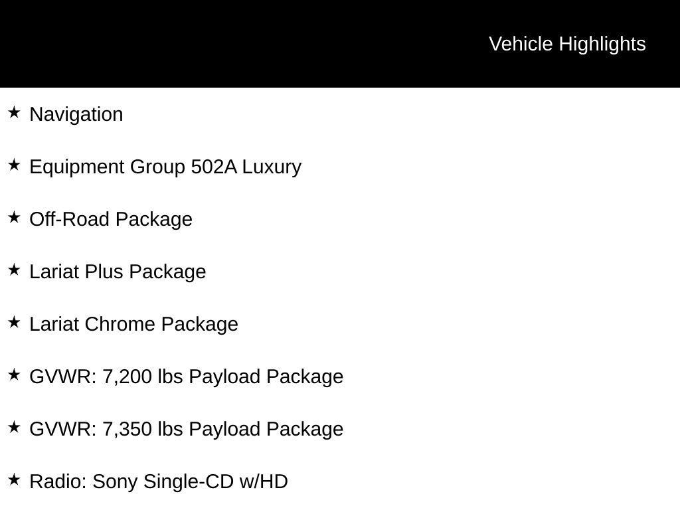680x510 pixels.
Task: Click the star beside Lariat Chrome Package
Action: 14,322
